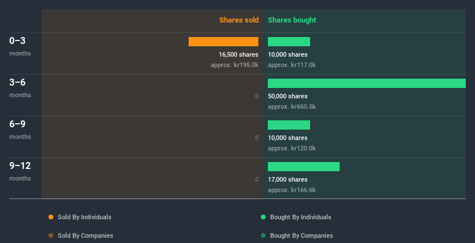The height and width of the screenshot is (243, 475).
Task: Click the Bought By Companies legend label
Action: click(x=301, y=235)
